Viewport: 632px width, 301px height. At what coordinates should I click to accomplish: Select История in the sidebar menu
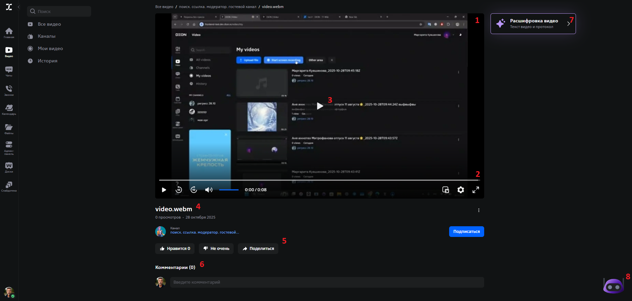tap(48, 61)
